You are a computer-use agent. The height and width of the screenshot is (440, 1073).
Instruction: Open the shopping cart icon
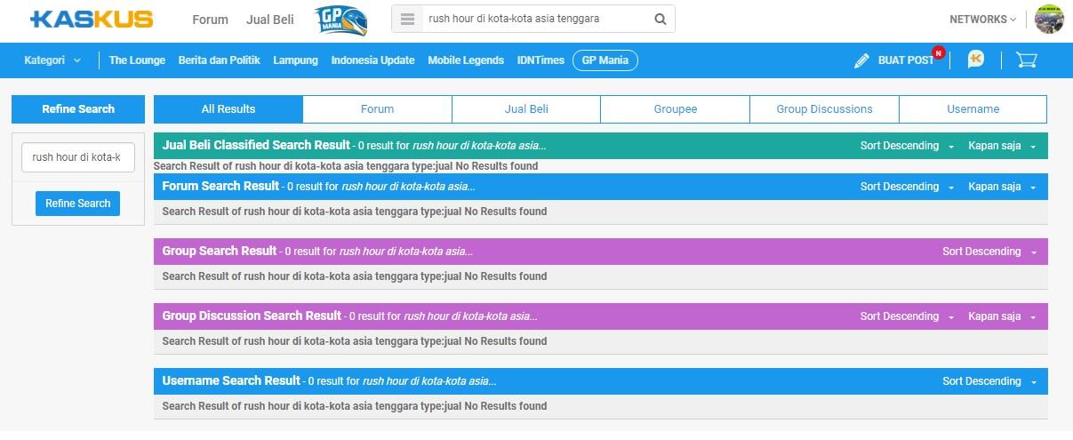click(1027, 60)
